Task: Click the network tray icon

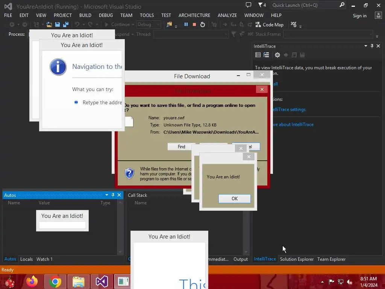Action: click(341, 282)
